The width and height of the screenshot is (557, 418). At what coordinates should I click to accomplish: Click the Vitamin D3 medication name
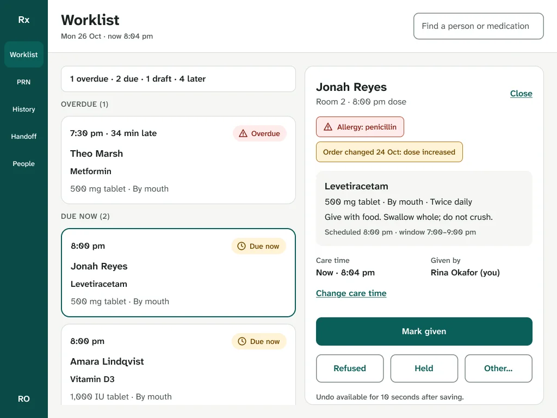(92, 379)
